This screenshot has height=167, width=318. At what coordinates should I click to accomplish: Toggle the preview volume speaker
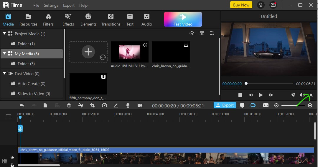click(302, 95)
